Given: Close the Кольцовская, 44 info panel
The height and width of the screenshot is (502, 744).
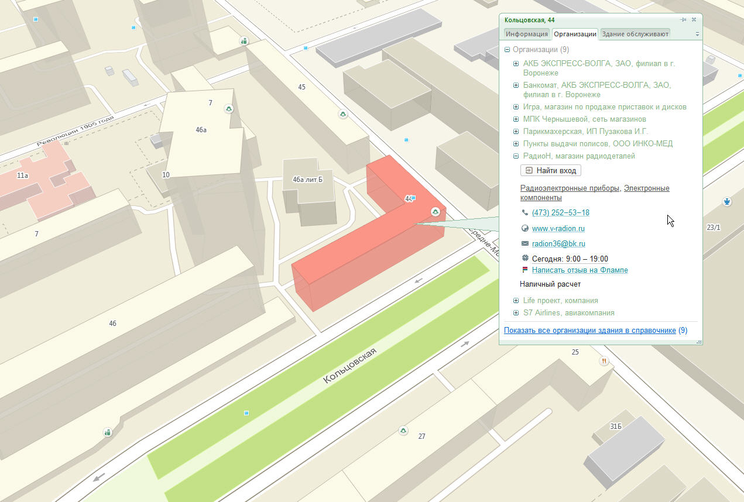Looking at the screenshot, I should pos(694,20).
